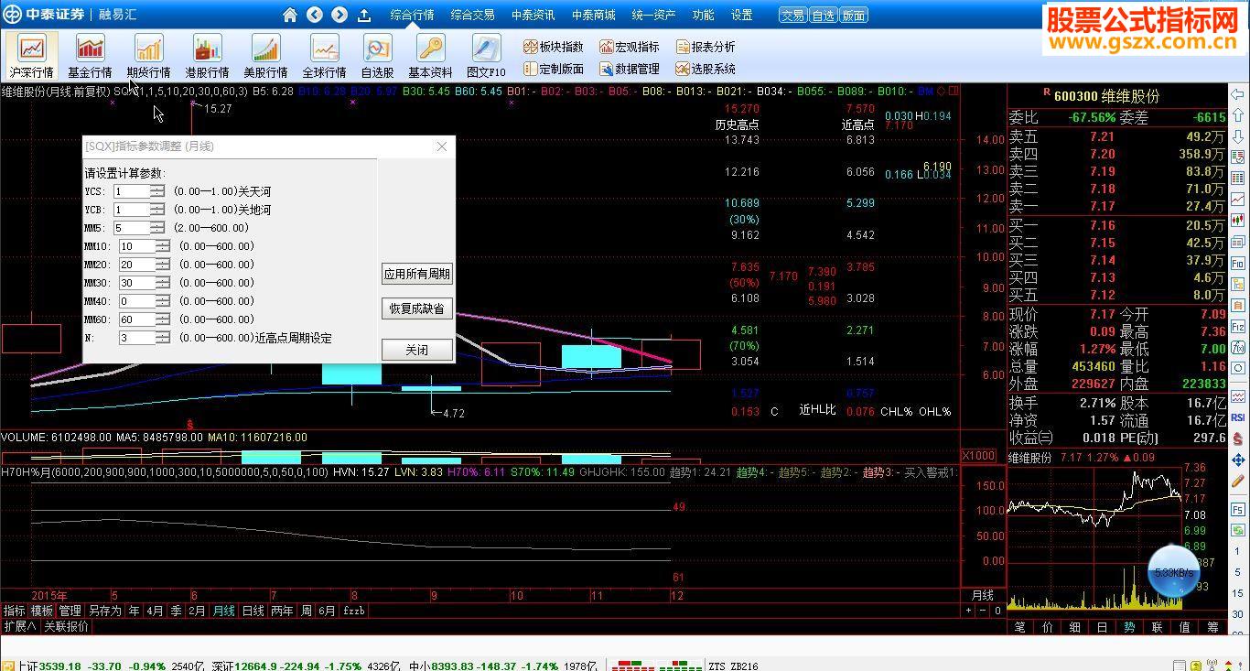This screenshot has width=1250, height=671.
Task: Switch to 综合行情 menu tab
Action: [412, 15]
